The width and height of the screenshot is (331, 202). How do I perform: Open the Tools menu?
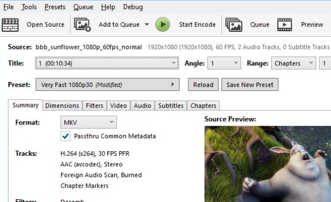click(x=29, y=7)
